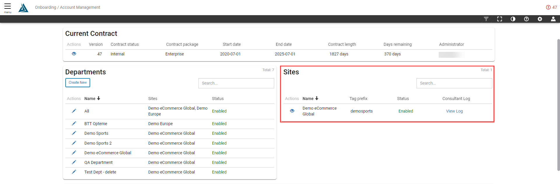This screenshot has height=184, width=560.
Task: Open the user profile icon
Action: [x=553, y=19]
